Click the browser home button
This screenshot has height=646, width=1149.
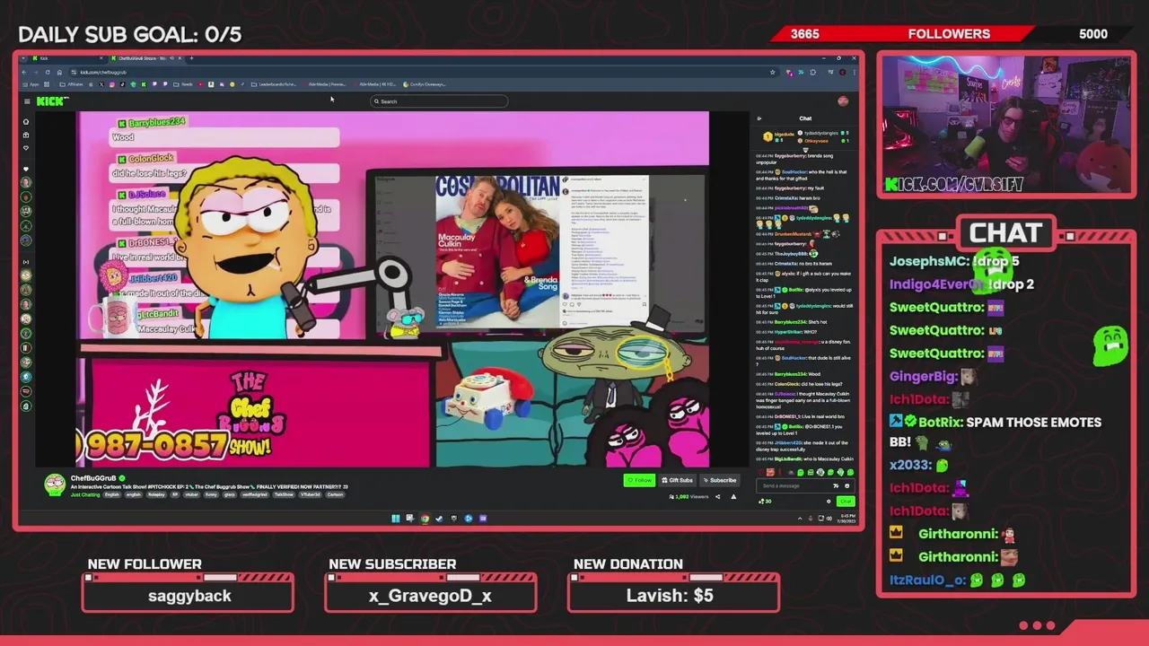pyautogui.click(x=59, y=73)
